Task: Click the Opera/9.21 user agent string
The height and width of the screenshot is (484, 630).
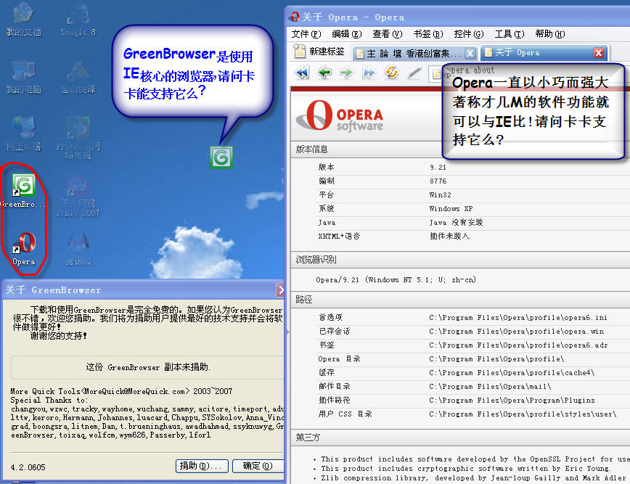Action: (x=396, y=279)
